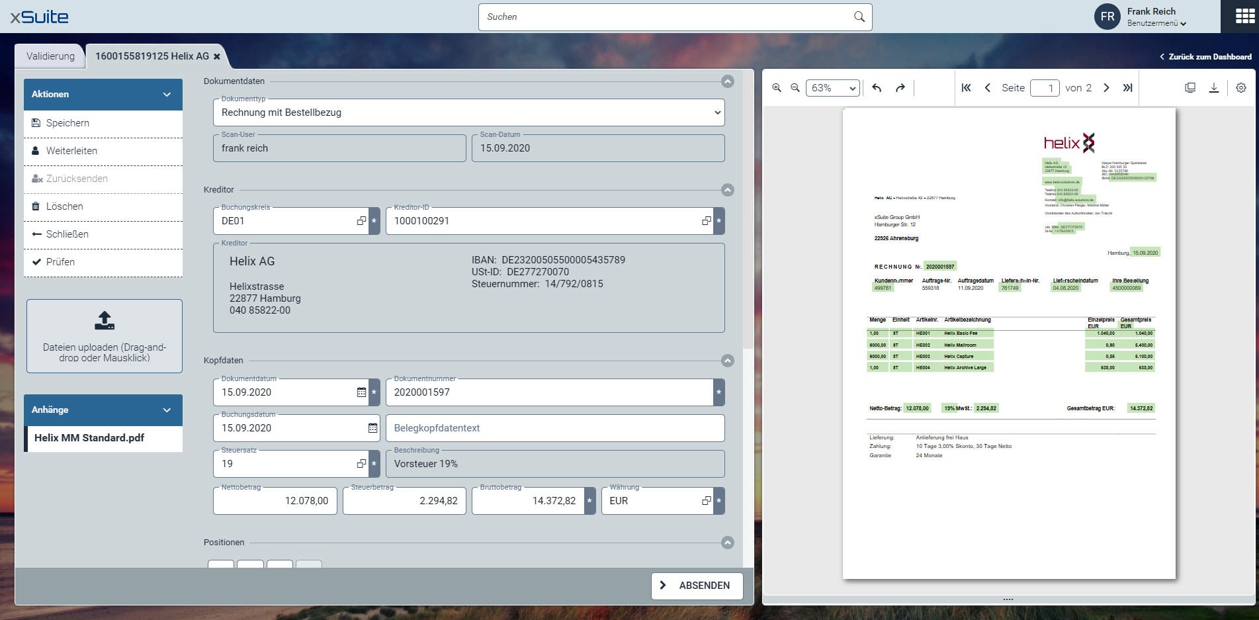Click Prüfen action
The image size is (1259, 620).
click(x=103, y=262)
